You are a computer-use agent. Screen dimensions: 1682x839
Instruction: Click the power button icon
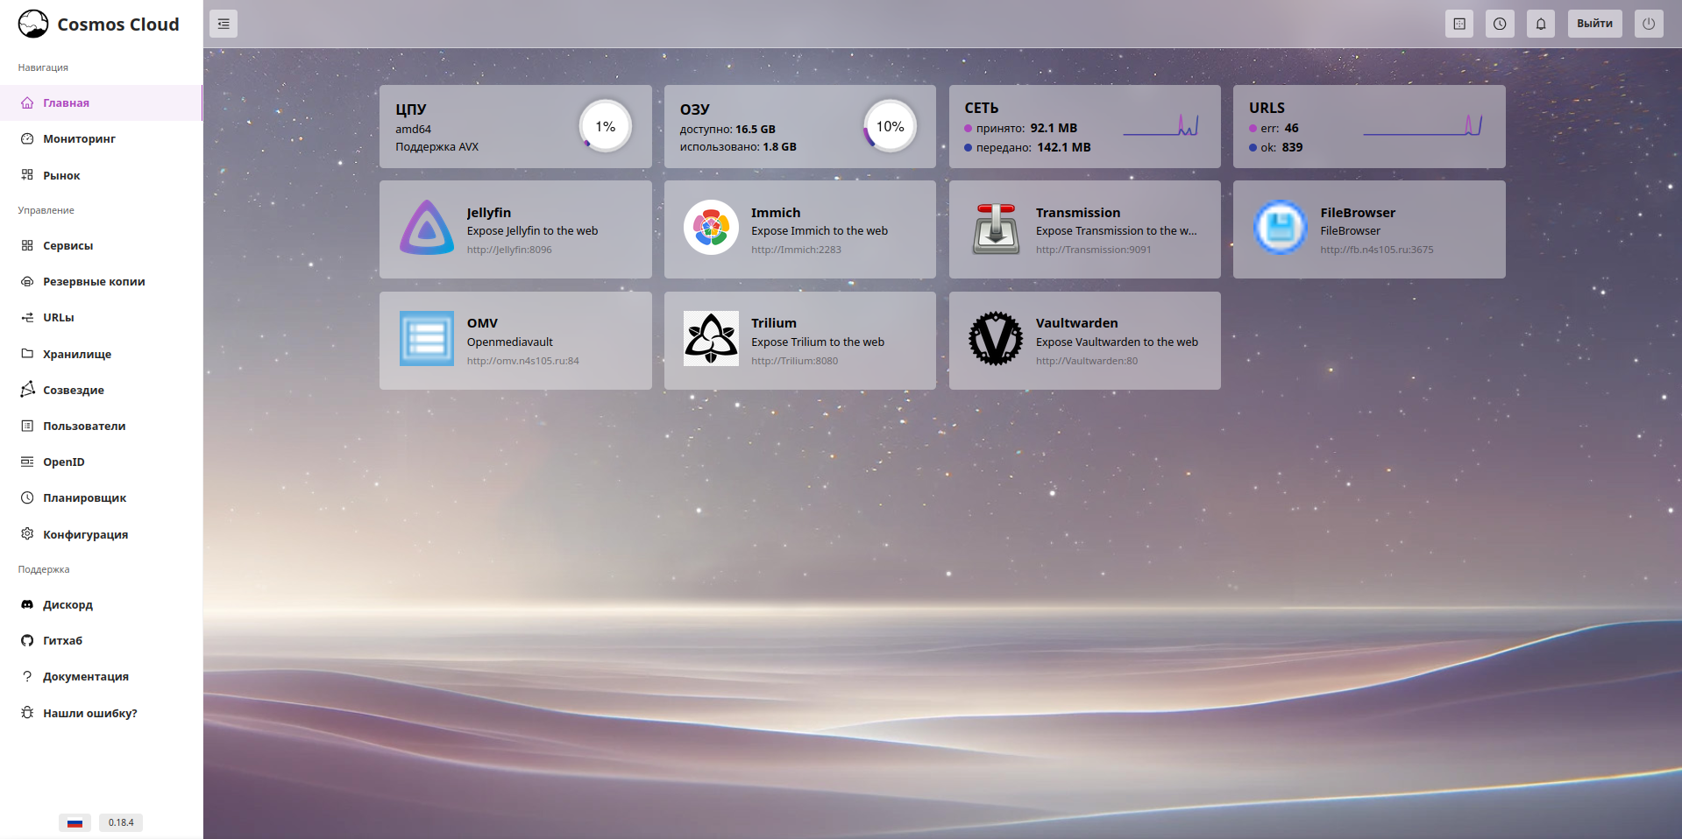1648,24
